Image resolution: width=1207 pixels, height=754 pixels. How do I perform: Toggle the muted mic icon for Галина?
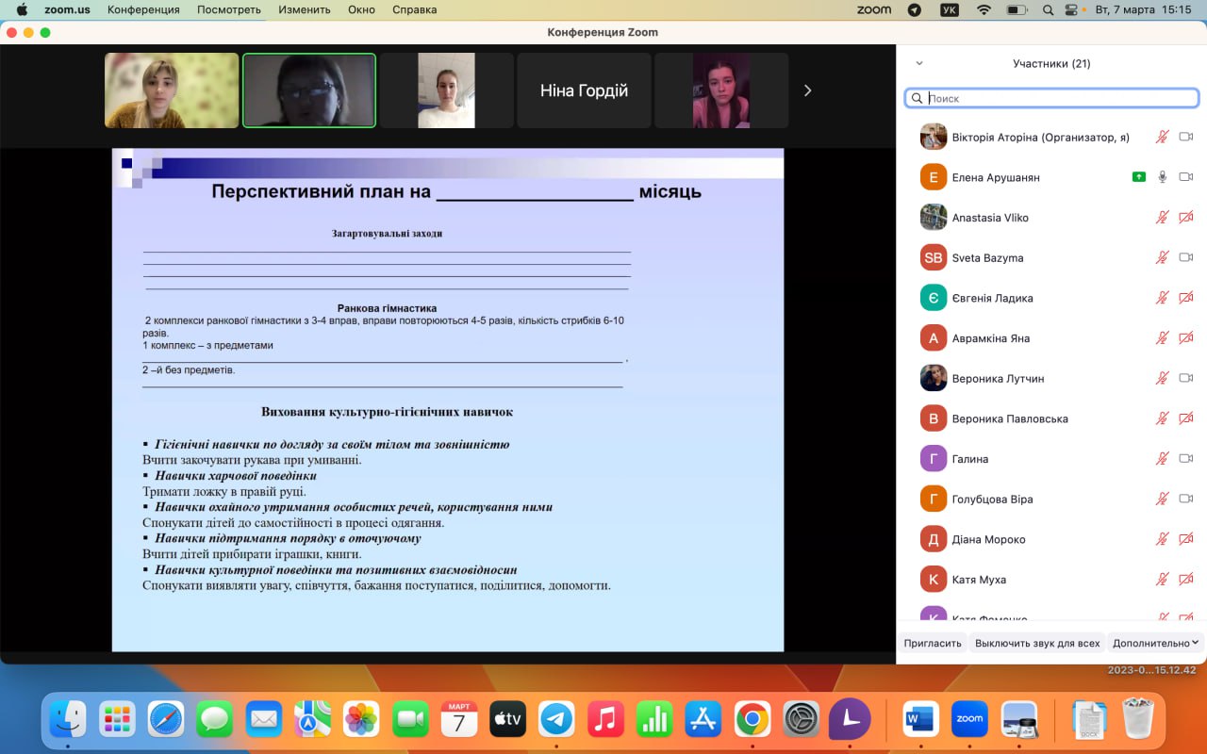tap(1163, 459)
